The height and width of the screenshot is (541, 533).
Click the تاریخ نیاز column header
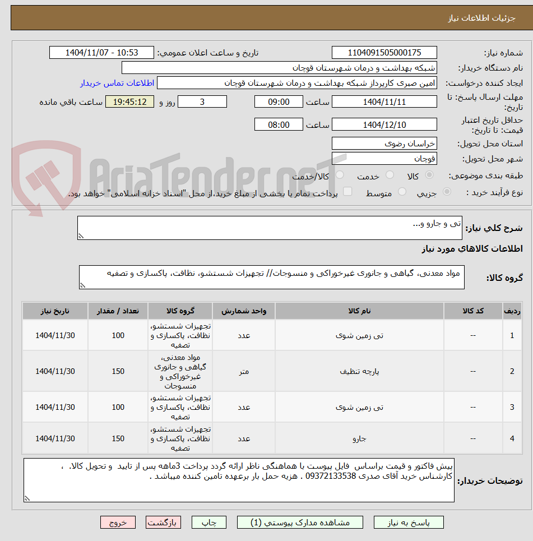[55, 311]
